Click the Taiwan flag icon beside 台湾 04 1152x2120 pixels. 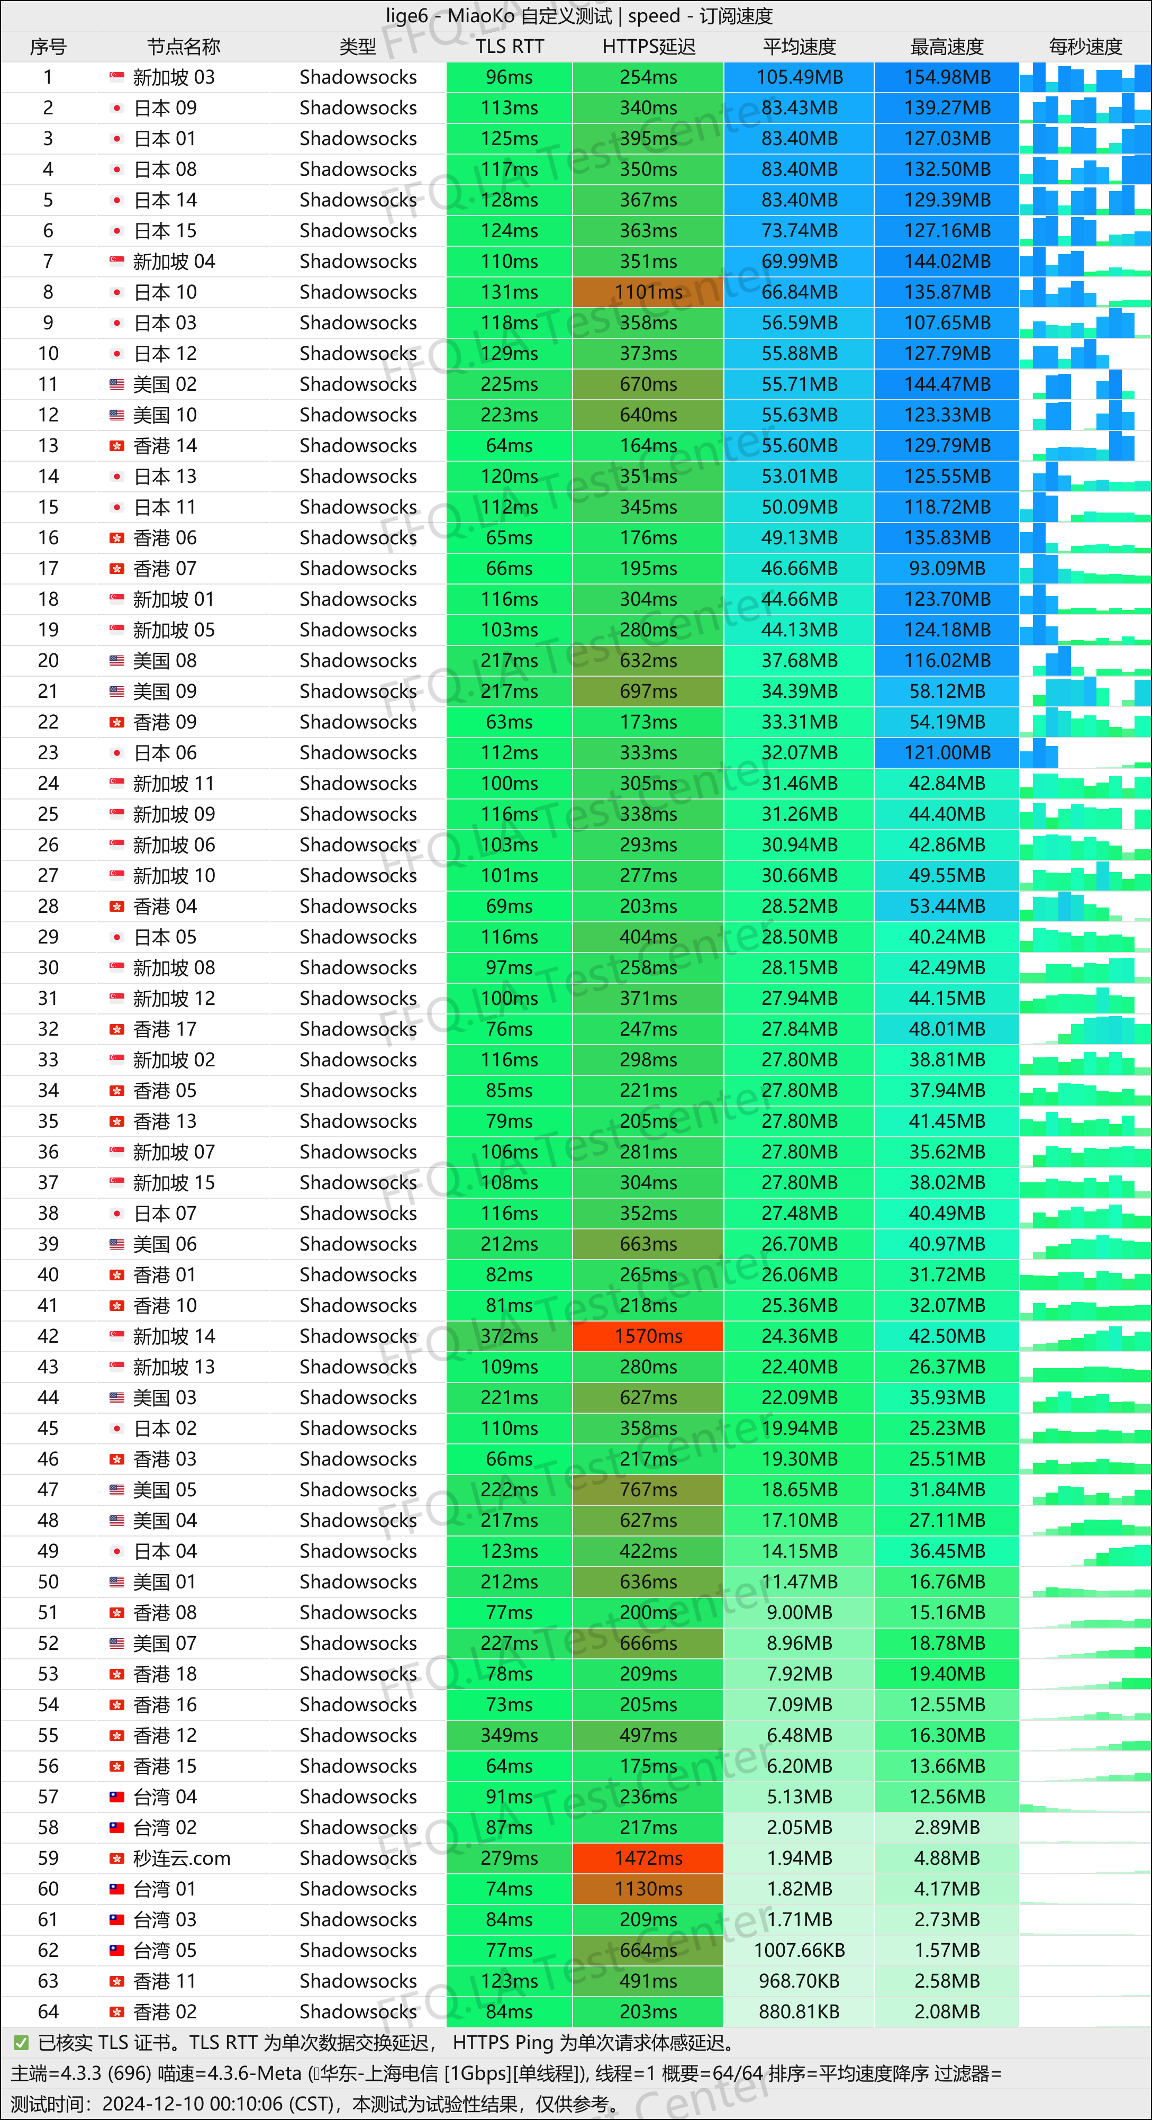point(117,1798)
